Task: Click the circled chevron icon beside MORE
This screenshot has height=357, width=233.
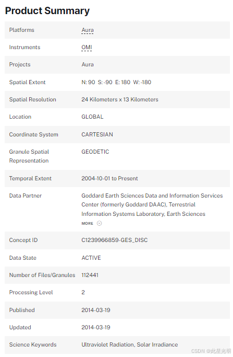Action: (x=99, y=223)
